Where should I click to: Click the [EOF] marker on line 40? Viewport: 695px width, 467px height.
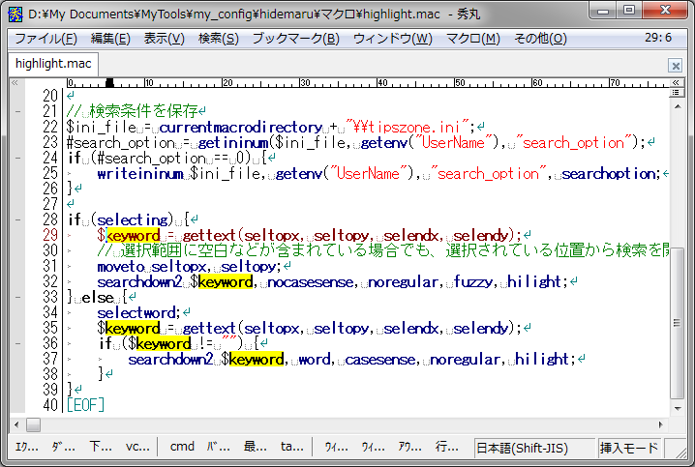click(x=85, y=405)
